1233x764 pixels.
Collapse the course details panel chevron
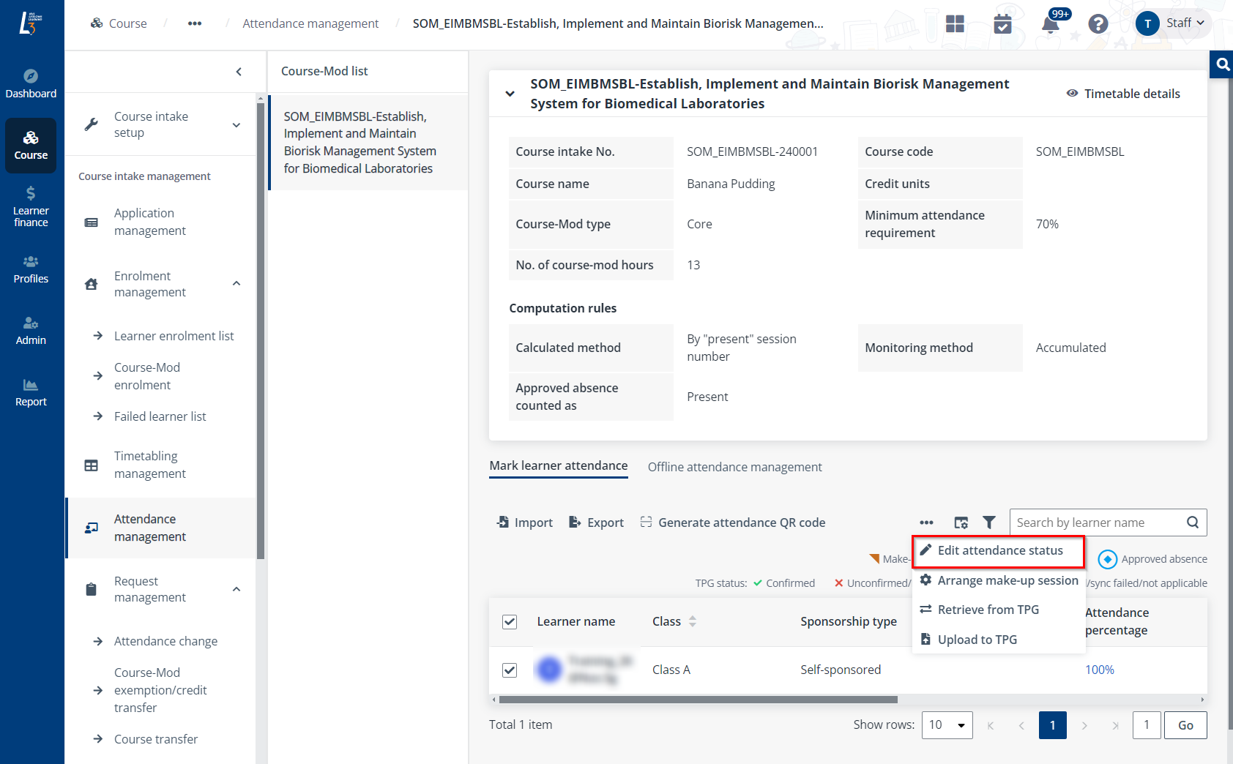pyautogui.click(x=510, y=94)
